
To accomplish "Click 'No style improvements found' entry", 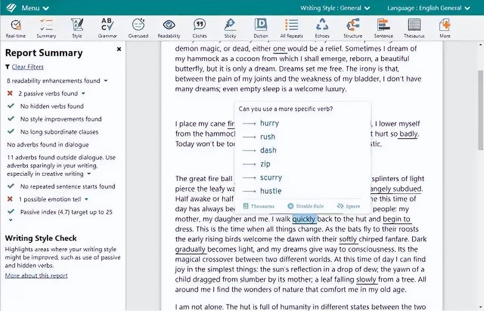I will pyautogui.click(x=61, y=119).
